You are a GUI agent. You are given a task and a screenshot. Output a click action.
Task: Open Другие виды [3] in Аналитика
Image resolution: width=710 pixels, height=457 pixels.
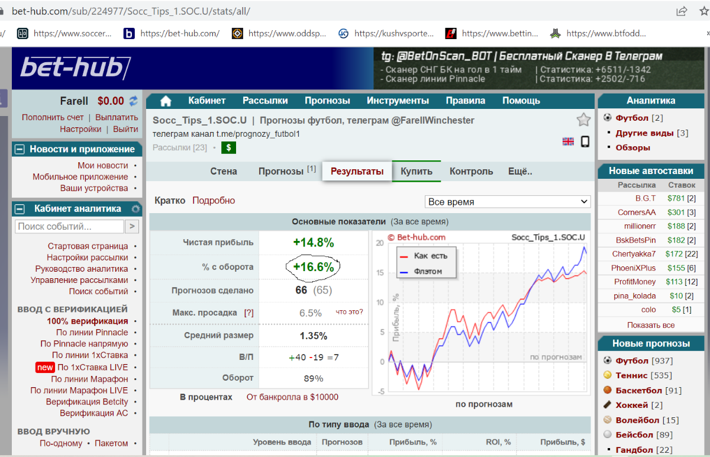(x=651, y=133)
